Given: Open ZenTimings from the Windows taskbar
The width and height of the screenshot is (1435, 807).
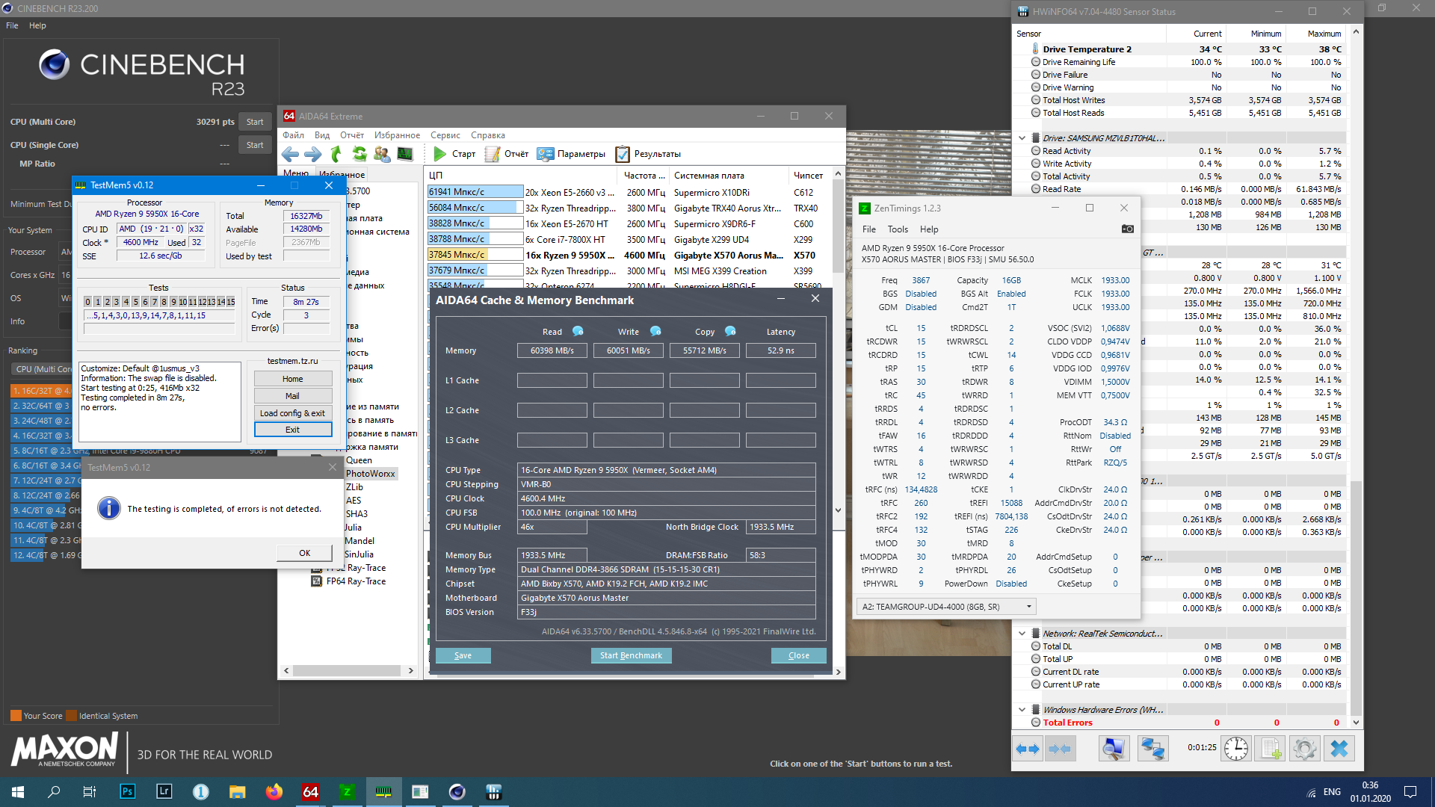Looking at the screenshot, I should pos(347,792).
